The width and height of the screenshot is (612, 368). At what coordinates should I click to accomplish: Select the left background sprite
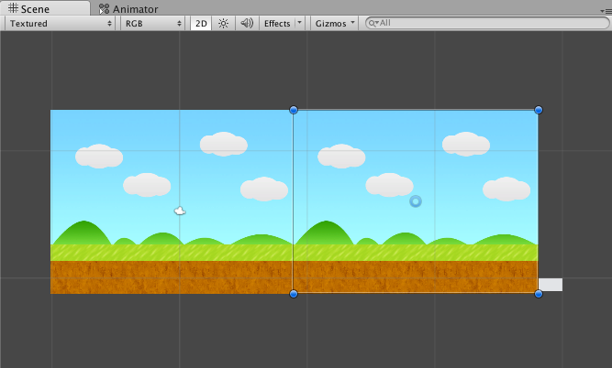(x=172, y=201)
